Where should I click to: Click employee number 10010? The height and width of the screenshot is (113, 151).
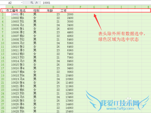coord(13,47)
